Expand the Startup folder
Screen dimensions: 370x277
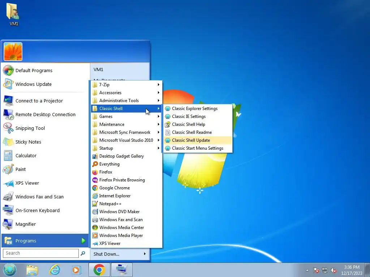tap(126, 148)
